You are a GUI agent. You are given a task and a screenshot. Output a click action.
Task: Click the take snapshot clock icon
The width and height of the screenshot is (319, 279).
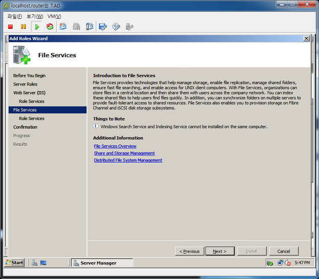[x=63, y=26]
